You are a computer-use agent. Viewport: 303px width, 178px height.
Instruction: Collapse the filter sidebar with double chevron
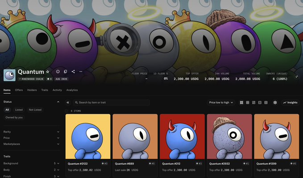68,103
